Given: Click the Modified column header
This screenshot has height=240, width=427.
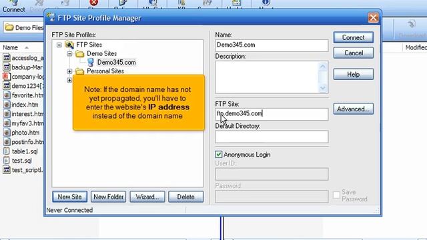Looking at the screenshot, I should [416, 47].
